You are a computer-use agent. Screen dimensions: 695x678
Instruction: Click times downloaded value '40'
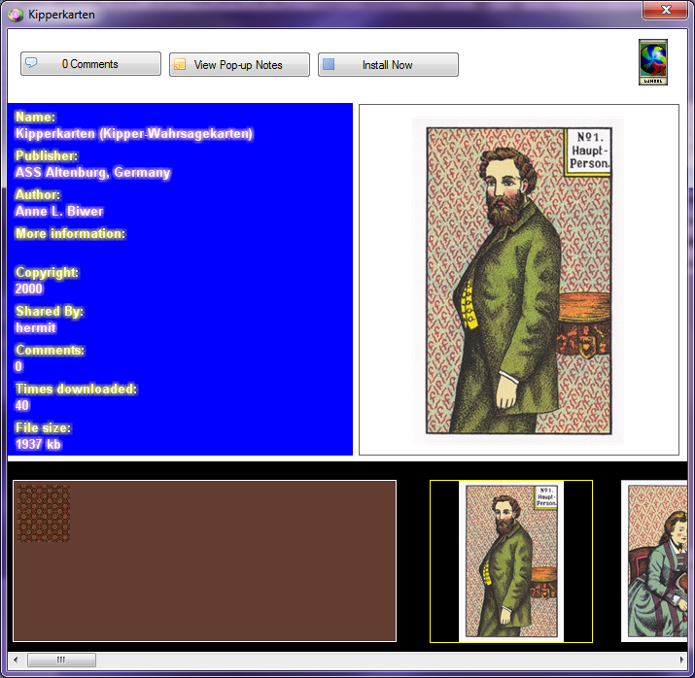click(x=22, y=405)
